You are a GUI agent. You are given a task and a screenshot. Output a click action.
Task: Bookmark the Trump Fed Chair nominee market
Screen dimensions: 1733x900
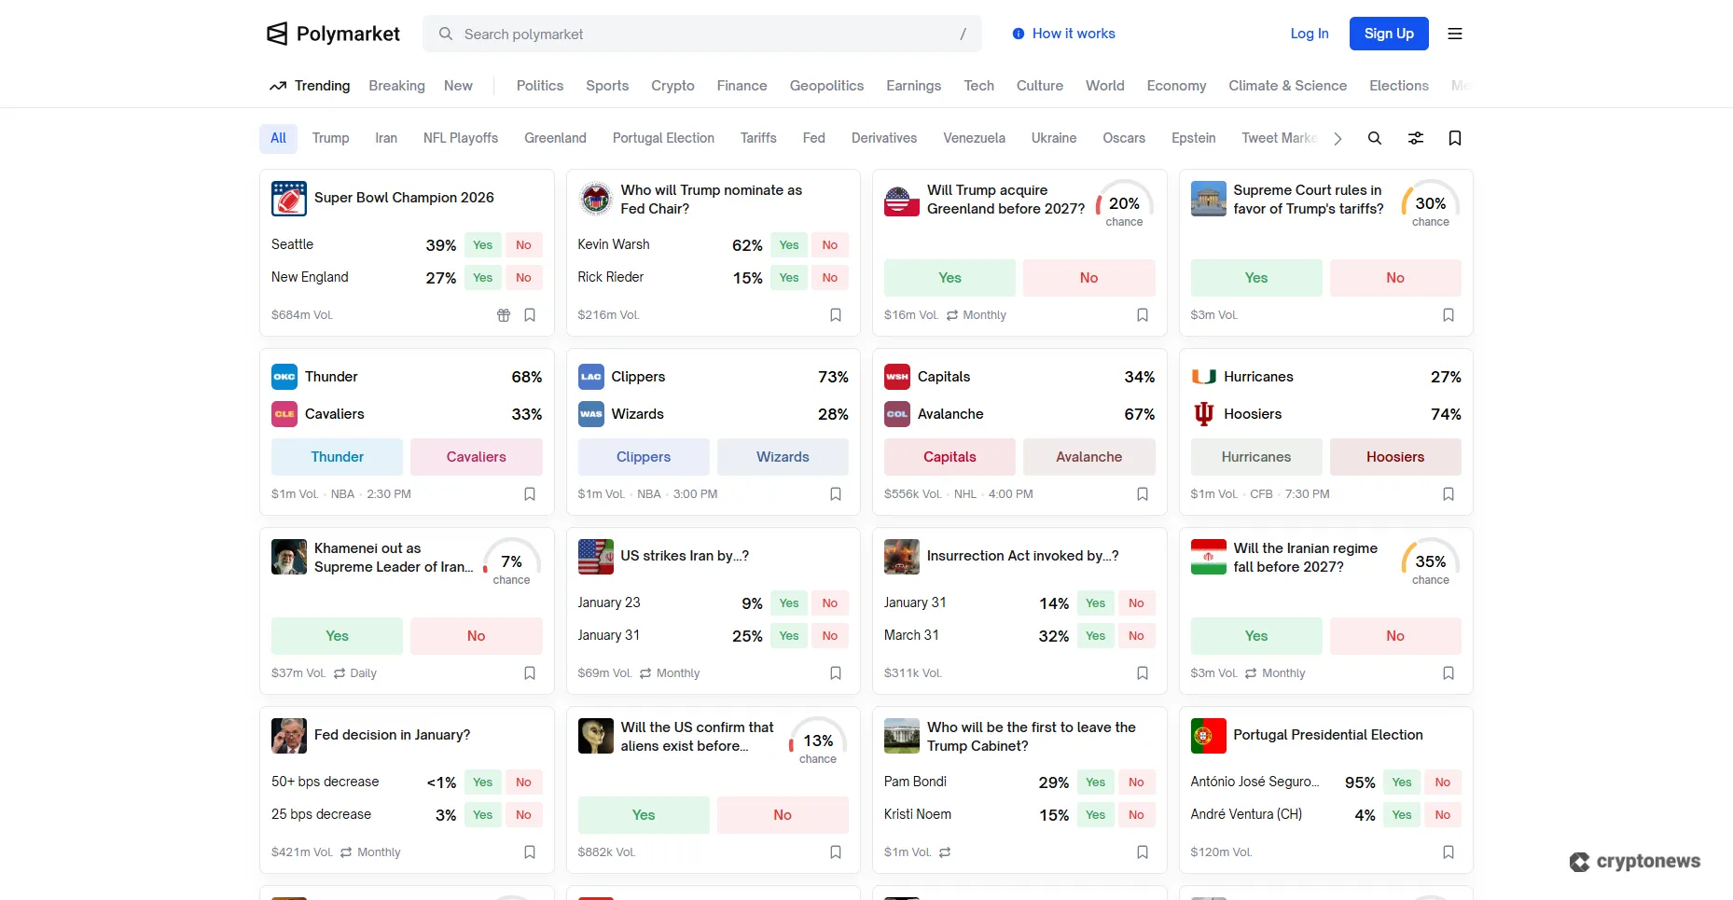[x=836, y=315]
